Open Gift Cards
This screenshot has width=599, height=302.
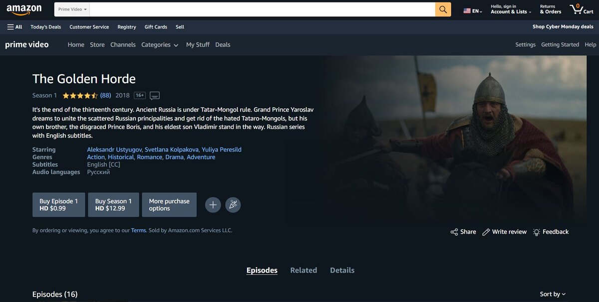tap(156, 27)
